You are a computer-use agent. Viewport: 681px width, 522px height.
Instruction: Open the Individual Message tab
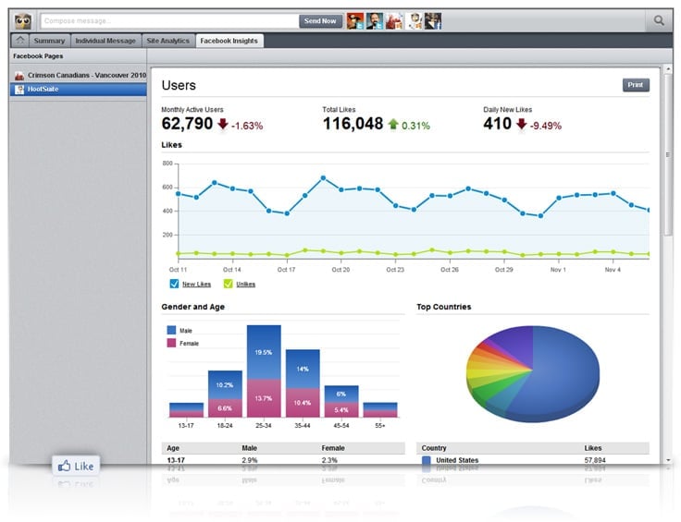105,41
